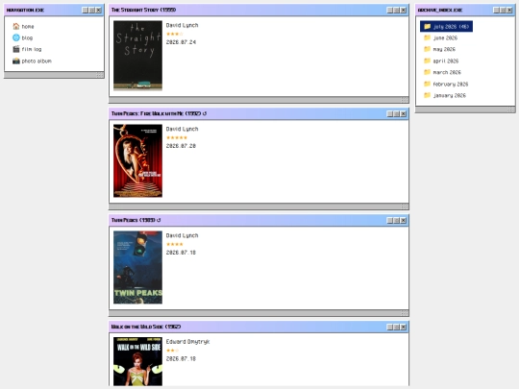Click the two-star rating of Walk on the Wild Side
This screenshot has height=389, width=519.
(x=172, y=351)
